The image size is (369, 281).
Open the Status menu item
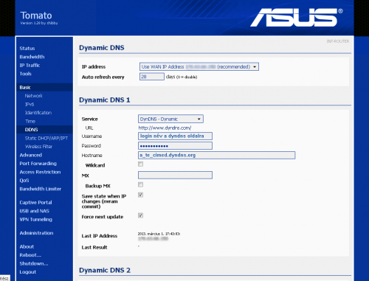(27, 49)
